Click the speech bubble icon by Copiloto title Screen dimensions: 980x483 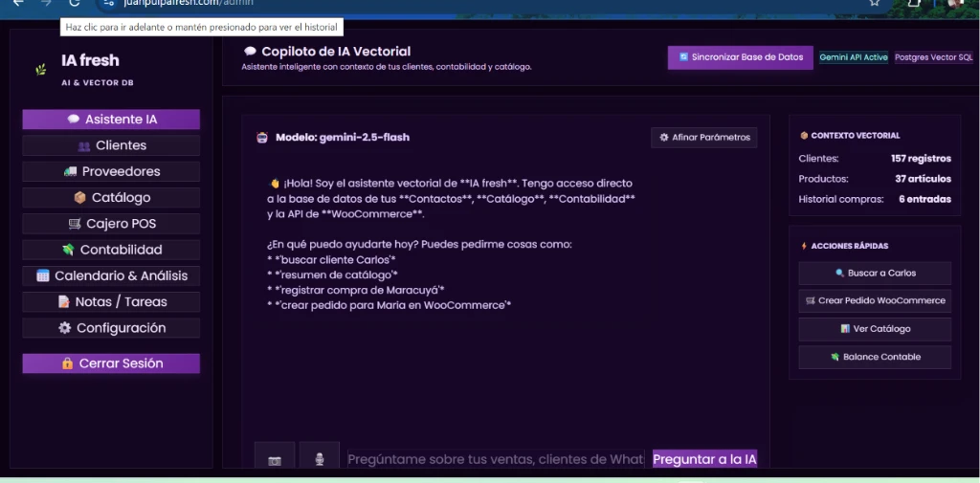(250, 52)
